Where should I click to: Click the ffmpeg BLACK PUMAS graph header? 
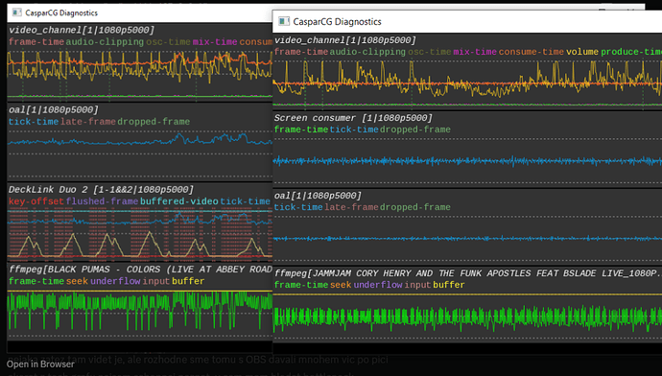coord(140,270)
